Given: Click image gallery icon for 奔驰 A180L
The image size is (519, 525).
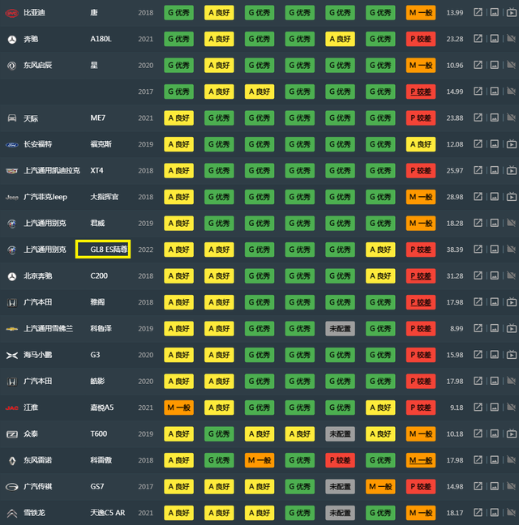Looking at the screenshot, I should coord(495,39).
